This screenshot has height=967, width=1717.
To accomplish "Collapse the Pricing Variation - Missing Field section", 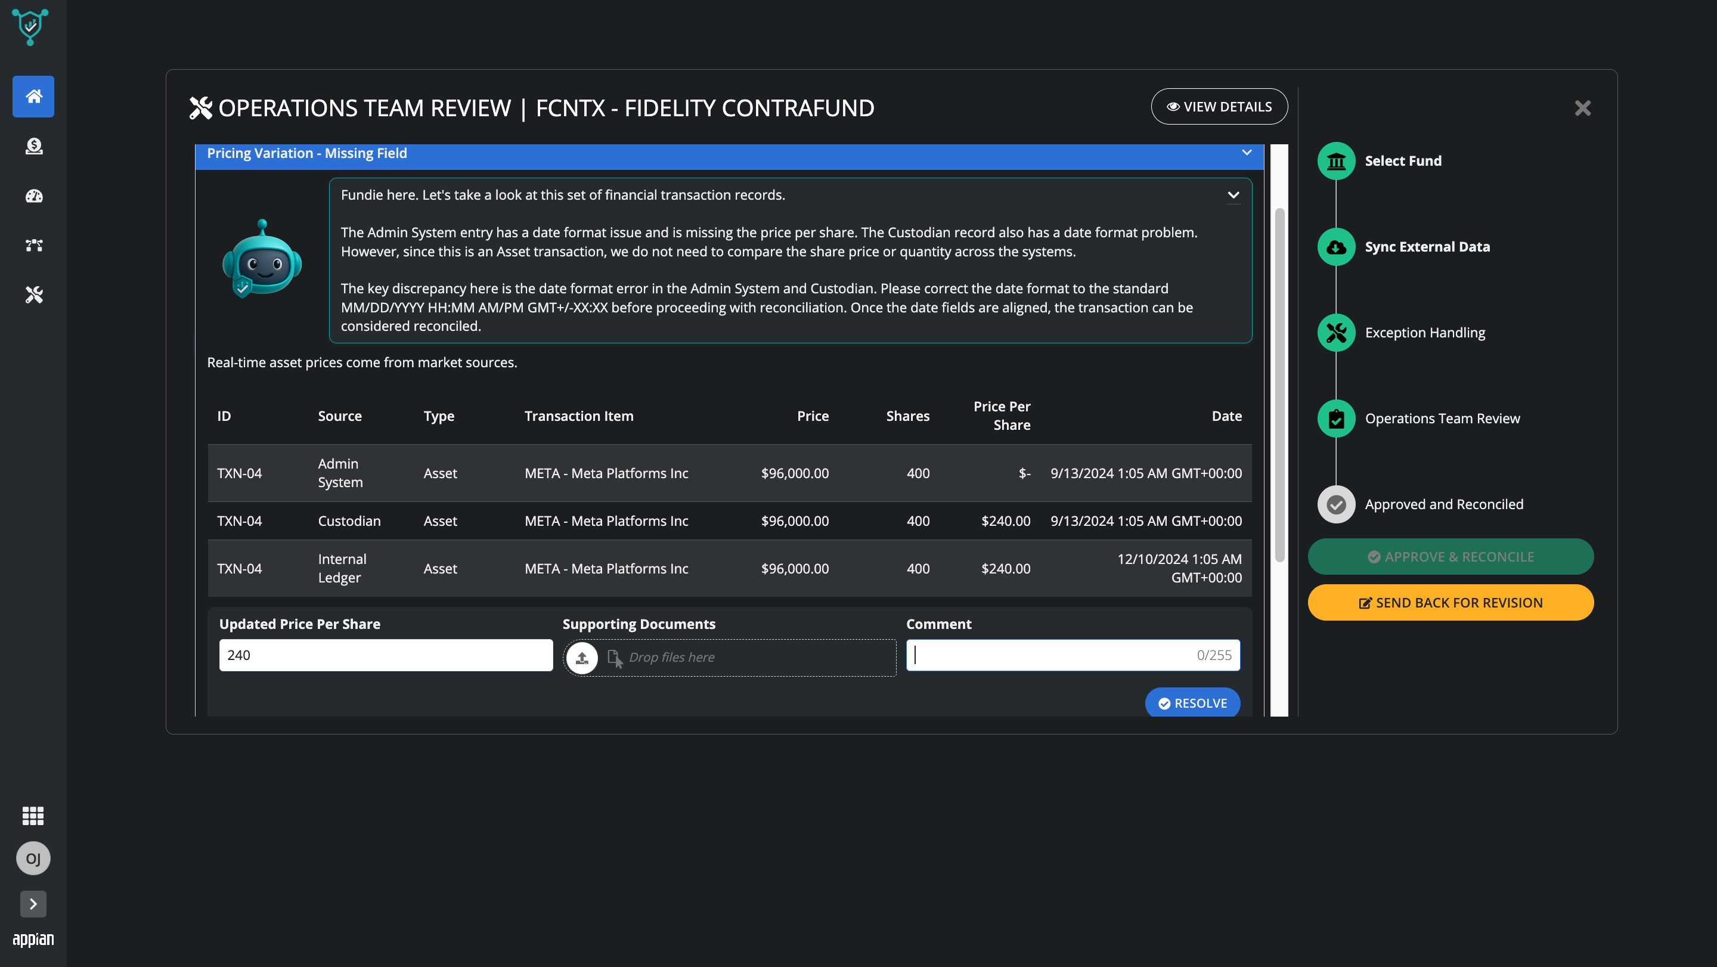I will click(1247, 153).
